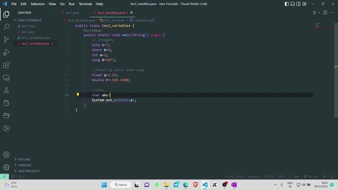This screenshot has height=190, width=338.
Task: Change CRLF end of line in status bar
Action: [280, 177]
